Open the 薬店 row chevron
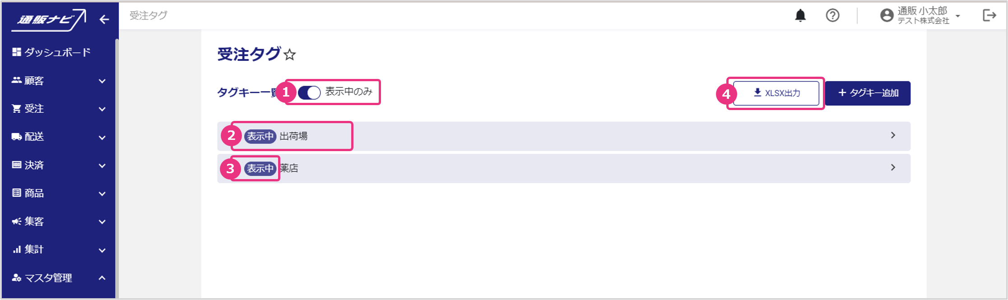 (x=893, y=168)
